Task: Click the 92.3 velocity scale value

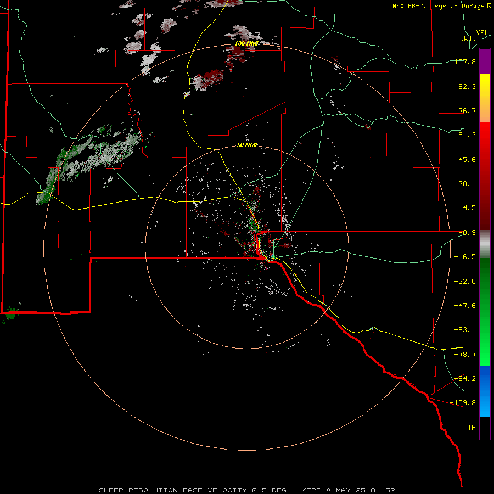Action: pos(467,86)
